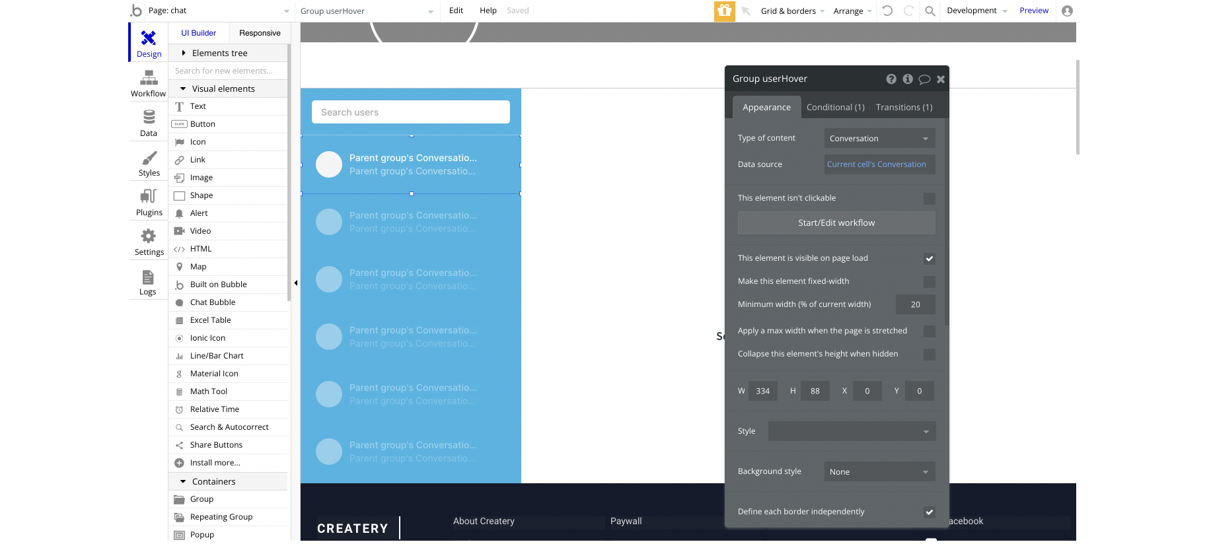This screenshot has height=544, width=1209.
Task: Click the Start/Edit workflow button
Action: 836,223
